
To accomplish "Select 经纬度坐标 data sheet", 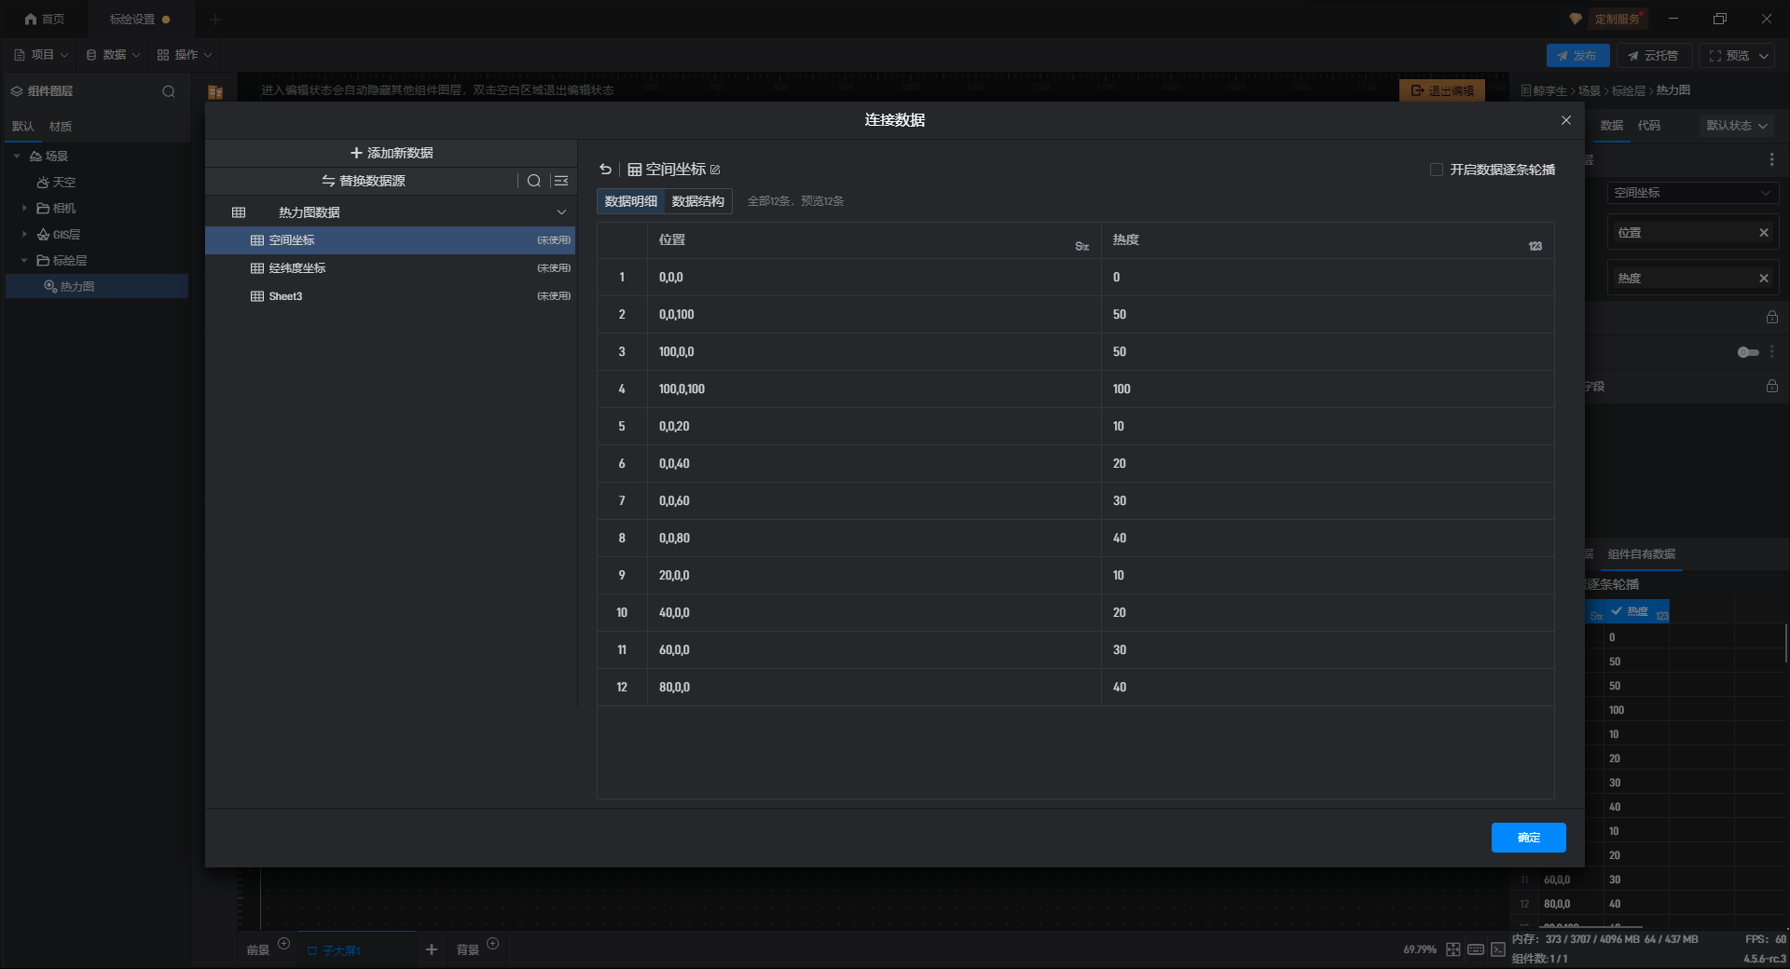I will click(x=390, y=268).
